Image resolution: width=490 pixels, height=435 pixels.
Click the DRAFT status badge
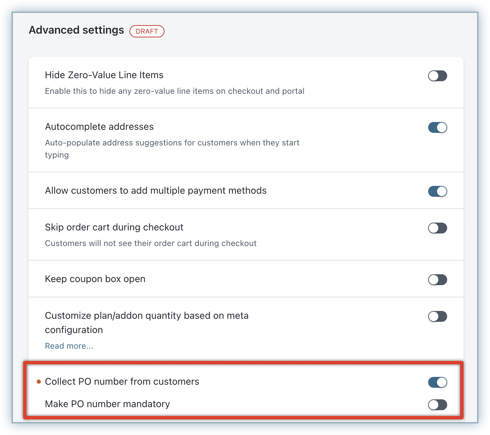(147, 31)
